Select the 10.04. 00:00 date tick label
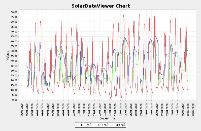The image size is (201, 131). pyautogui.click(x=74, y=108)
